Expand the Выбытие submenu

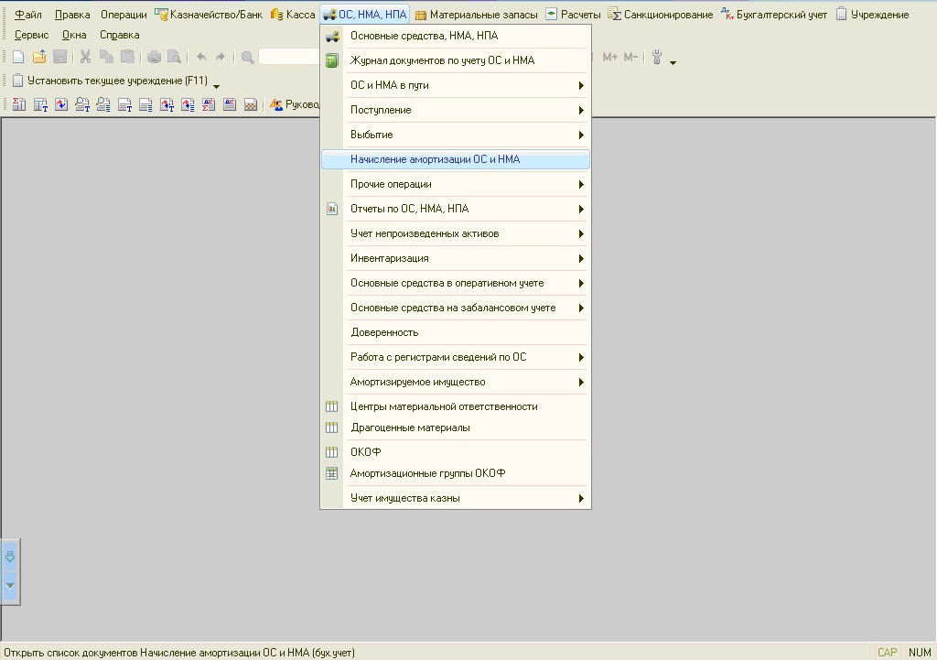tap(456, 135)
